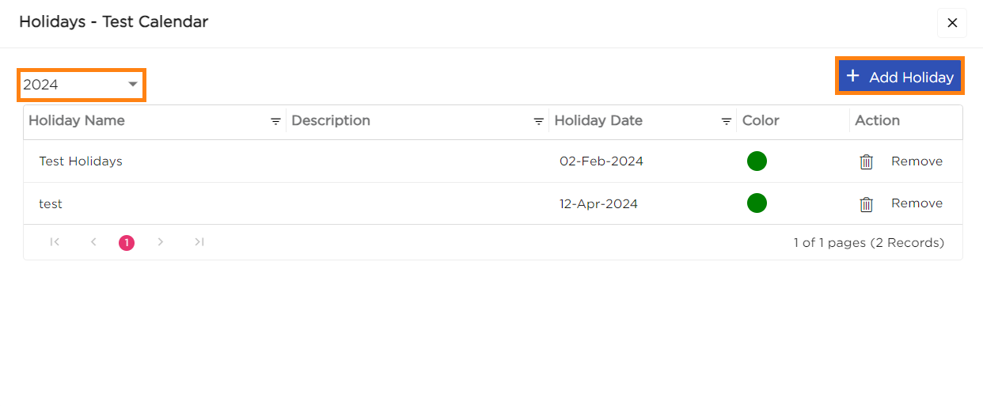Click green color dot for test row
Viewport: 983px width, 406px height.
[x=757, y=203]
